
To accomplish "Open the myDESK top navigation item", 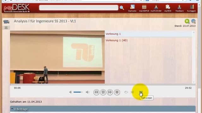I will (x=168, y=8).
